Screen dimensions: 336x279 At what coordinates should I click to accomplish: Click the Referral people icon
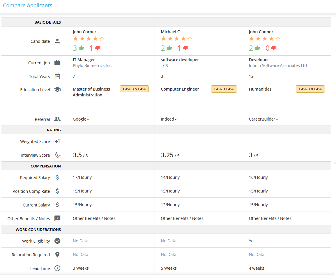(57, 119)
